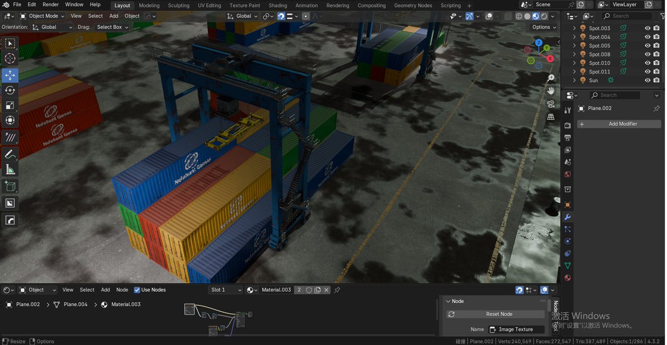Screen dimensions: 667x345
Task: Open the Select Box drag dropdown
Action: click(112, 27)
